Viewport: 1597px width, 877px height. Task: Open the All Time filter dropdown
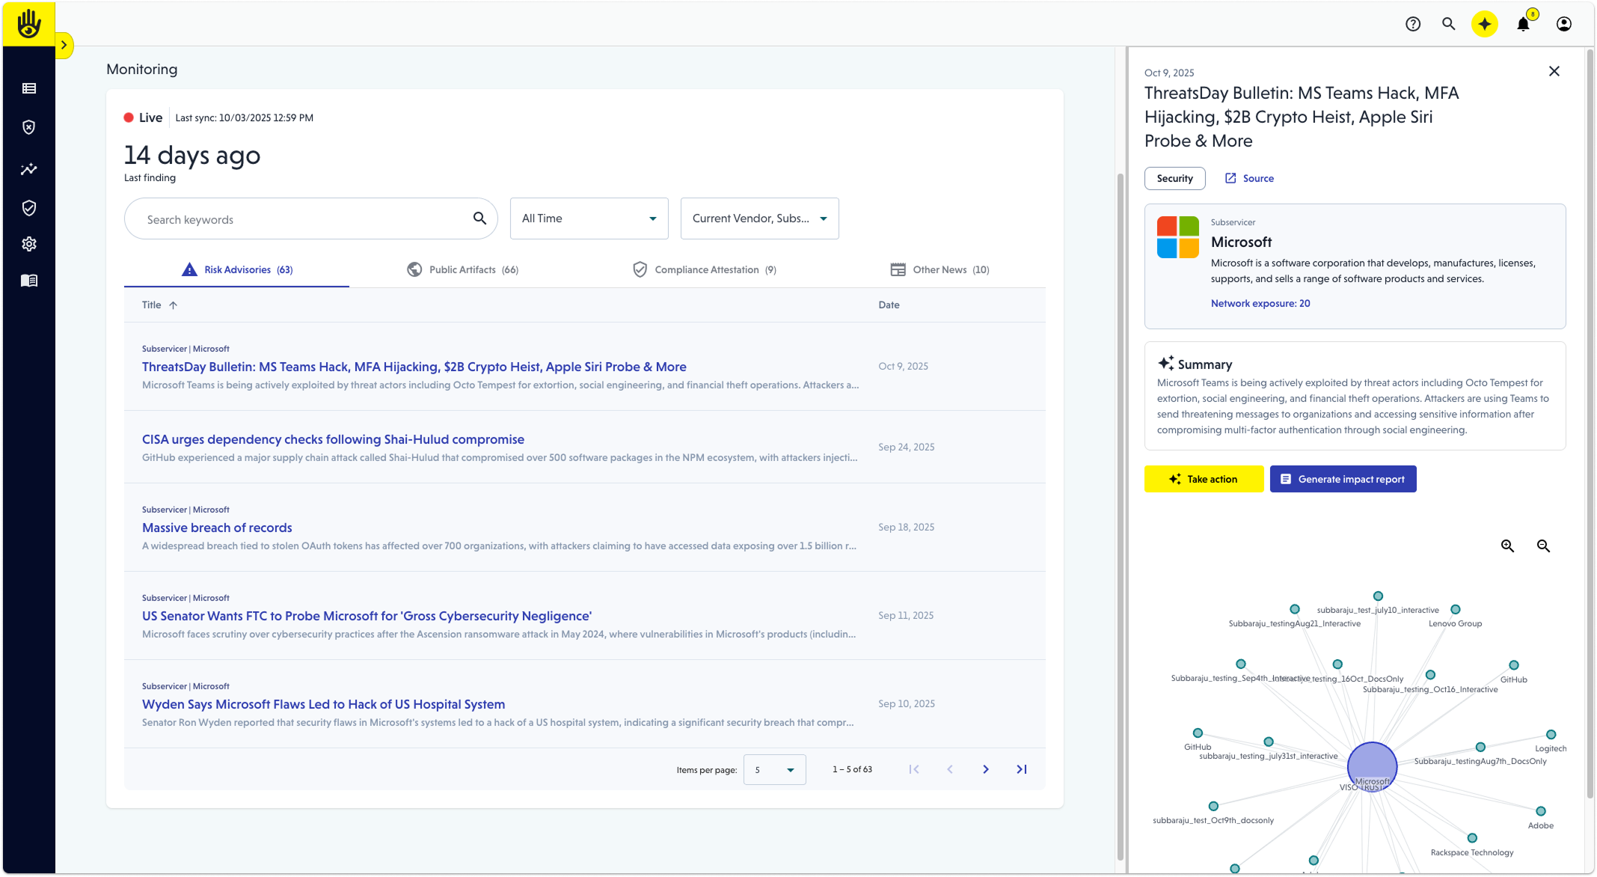tap(589, 218)
